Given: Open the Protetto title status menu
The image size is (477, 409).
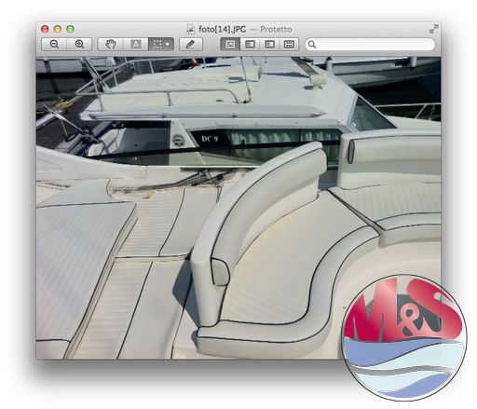Looking at the screenshot, I should [276, 29].
